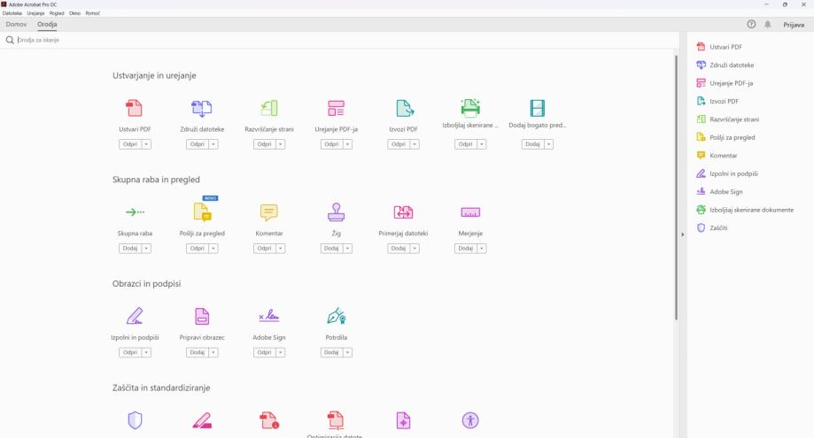Open the Primerjaj datoteke icon

pos(403,211)
